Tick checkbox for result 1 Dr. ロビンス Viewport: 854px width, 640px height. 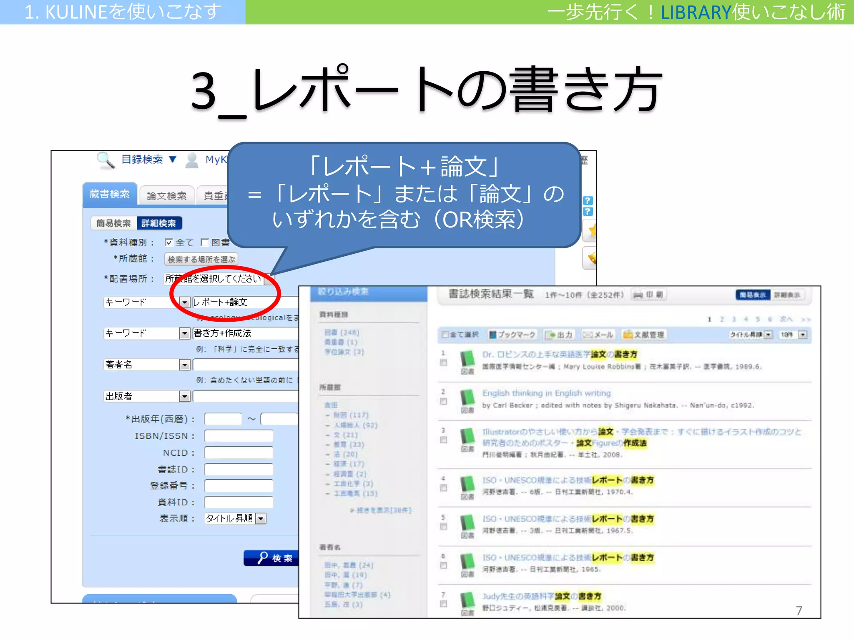[x=443, y=362]
